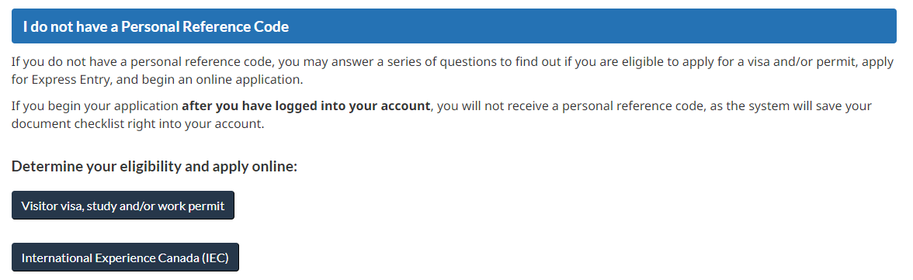Viewport: 913px width, 280px height.
Task: Select the 'Determine your eligibility and apply online' heading
Action: [x=154, y=167]
